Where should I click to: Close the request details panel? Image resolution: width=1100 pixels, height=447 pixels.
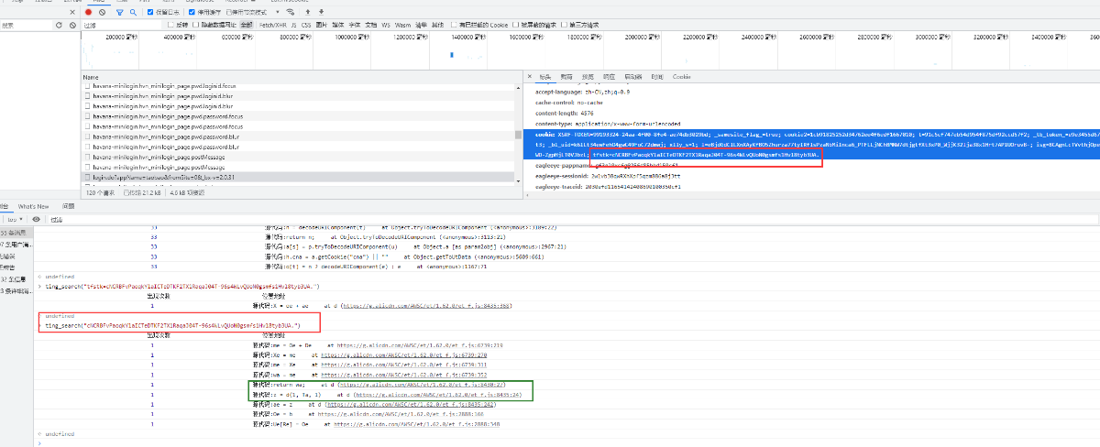531,77
